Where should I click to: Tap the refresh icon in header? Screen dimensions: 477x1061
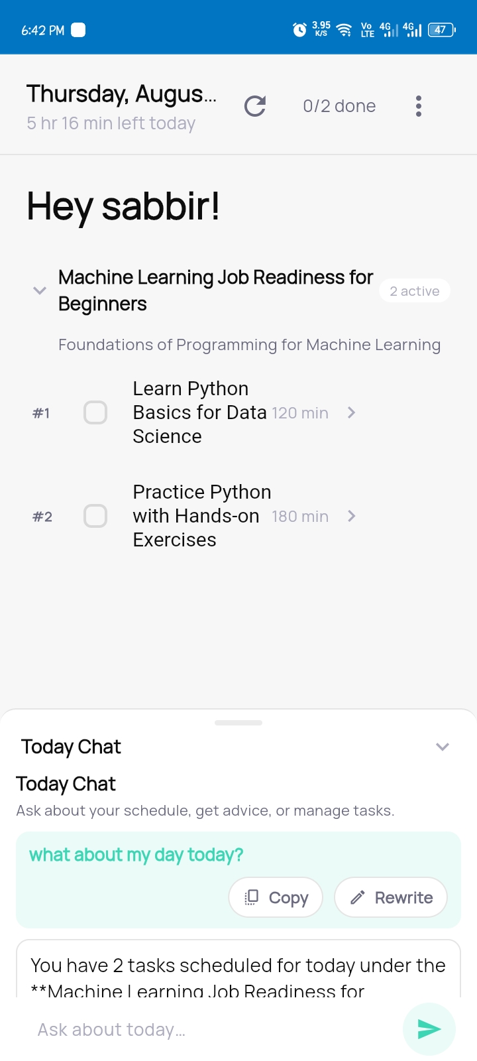click(x=255, y=106)
